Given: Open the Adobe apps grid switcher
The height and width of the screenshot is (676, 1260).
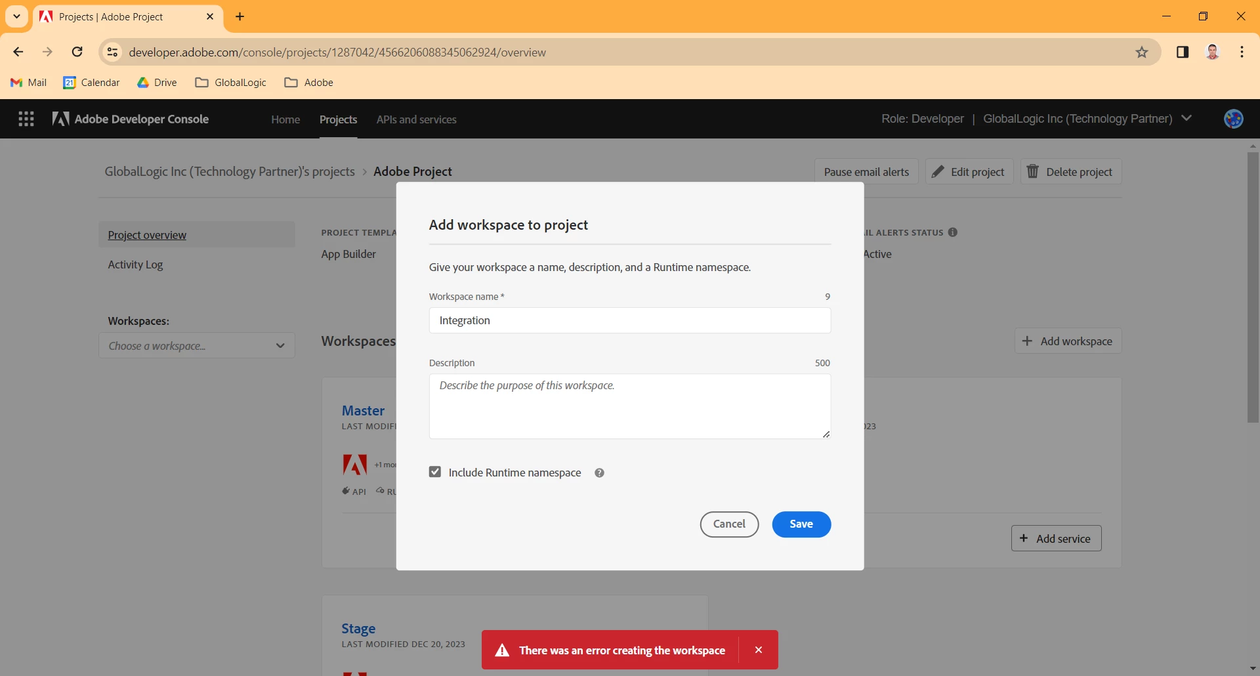Looking at the screenshot, I should (x=26, y=119).
